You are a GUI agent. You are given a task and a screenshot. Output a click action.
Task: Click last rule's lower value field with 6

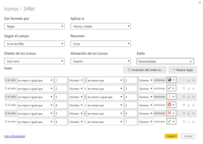click(x=61, y=122)
